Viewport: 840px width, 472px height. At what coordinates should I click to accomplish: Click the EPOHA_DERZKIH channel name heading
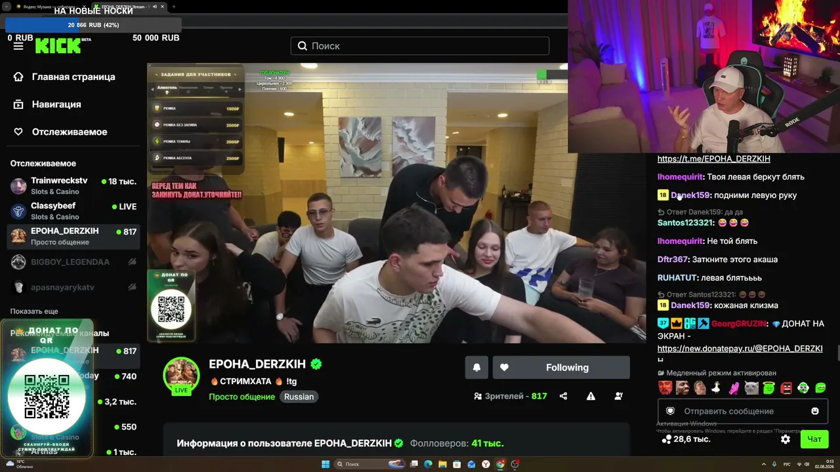[257, 364]
